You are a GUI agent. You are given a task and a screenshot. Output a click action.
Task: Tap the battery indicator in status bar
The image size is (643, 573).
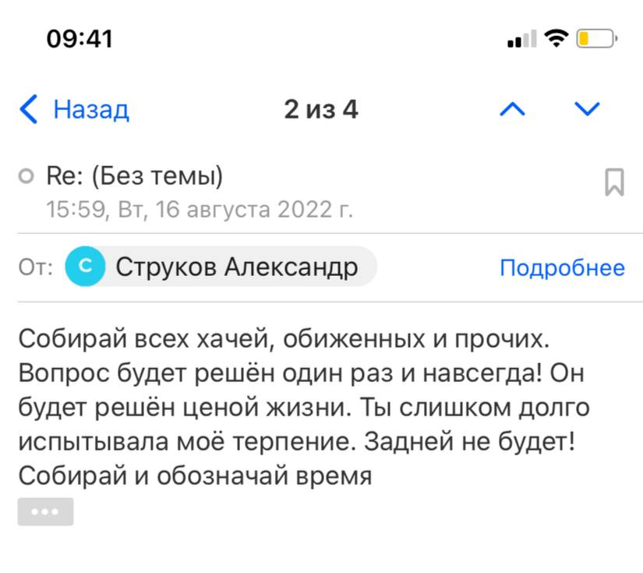click(596, 38)
